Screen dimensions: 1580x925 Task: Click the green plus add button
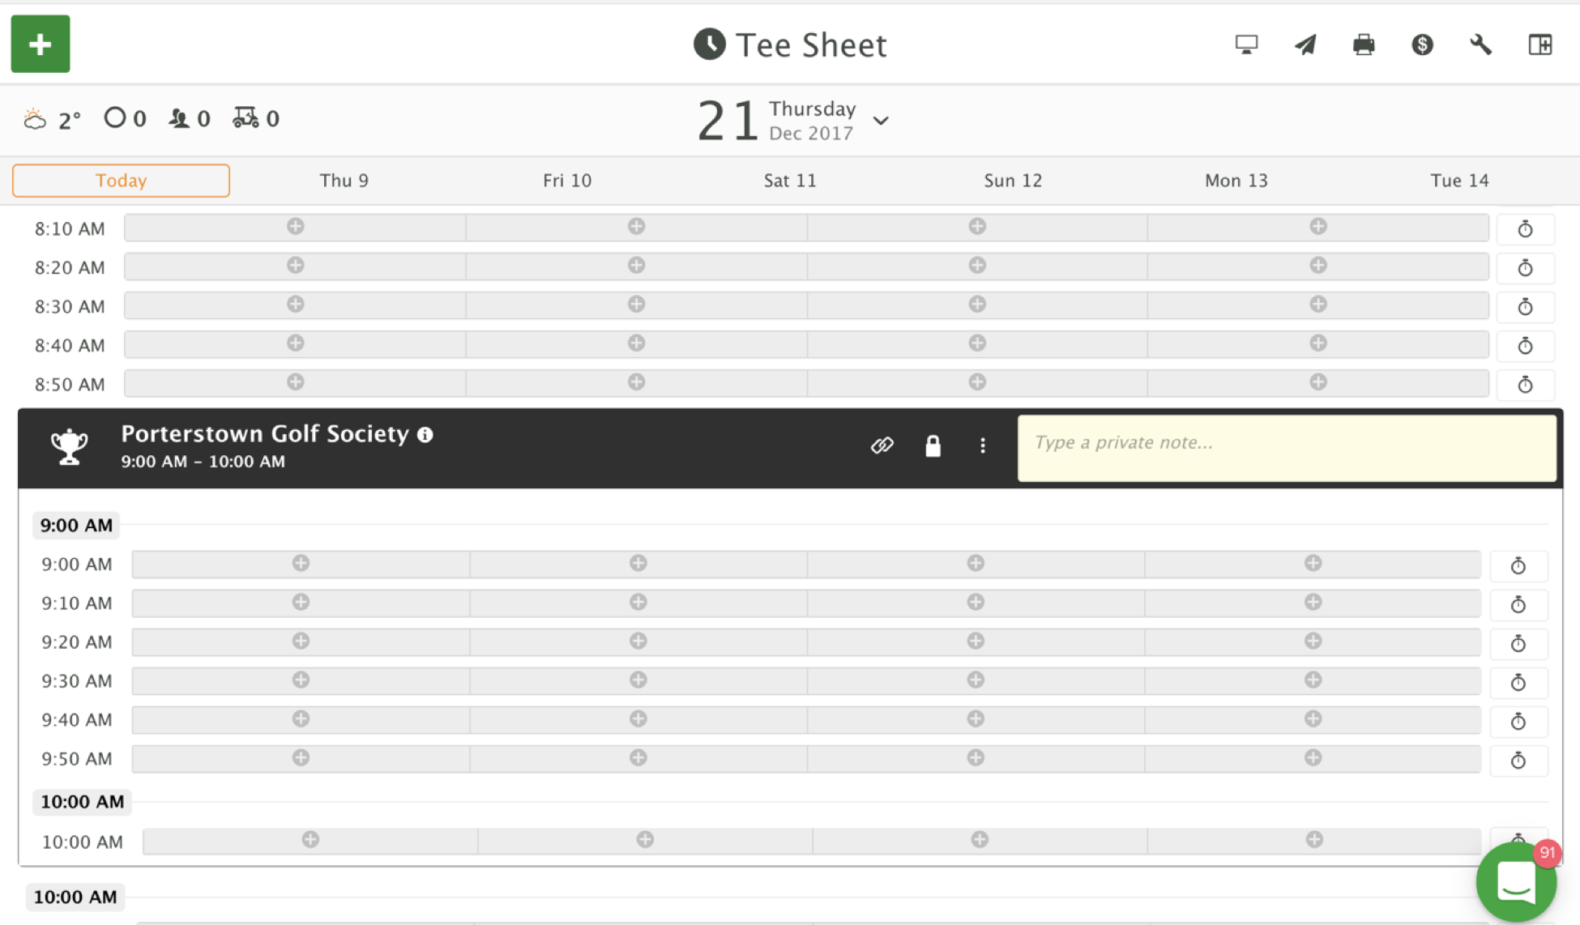click(x=40, y=44)
